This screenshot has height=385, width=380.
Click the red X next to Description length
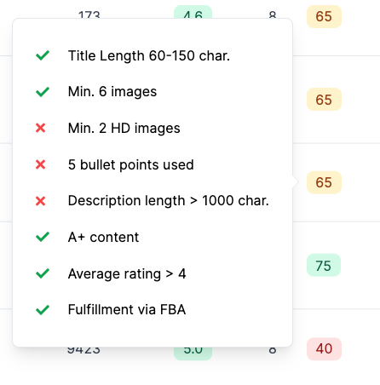pyautogui.click(x=41, y=201)
